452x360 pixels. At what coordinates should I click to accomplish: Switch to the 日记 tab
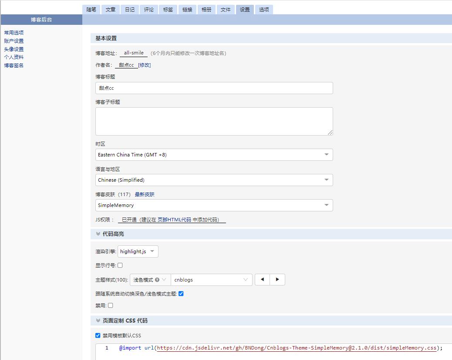pos(130,10)
